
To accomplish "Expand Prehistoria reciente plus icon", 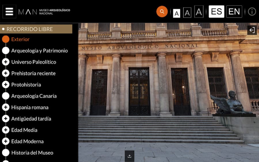I will pyautogui.click(x=6, y=73).
